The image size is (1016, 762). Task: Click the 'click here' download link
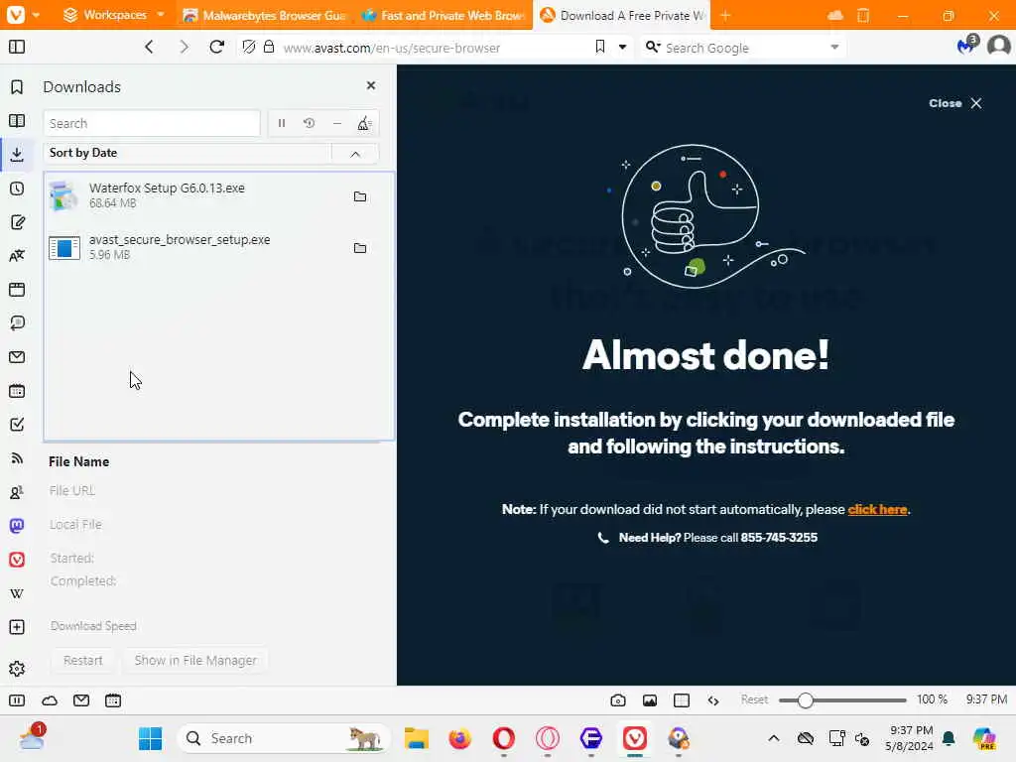877,509
